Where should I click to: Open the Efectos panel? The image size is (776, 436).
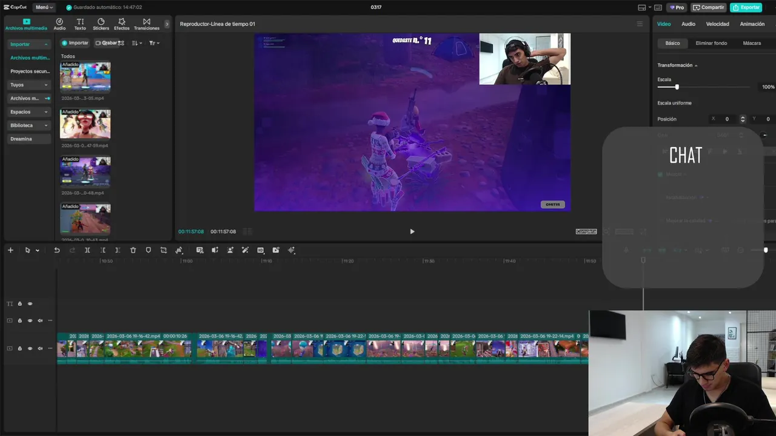pos(122,24)
